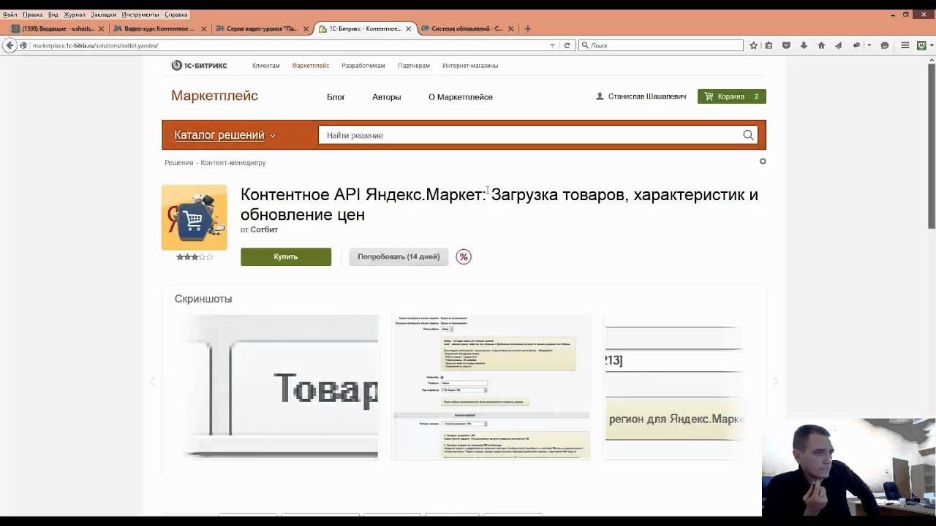
Task: Click the Маркетплейс heading link
Action: [214, 96]
